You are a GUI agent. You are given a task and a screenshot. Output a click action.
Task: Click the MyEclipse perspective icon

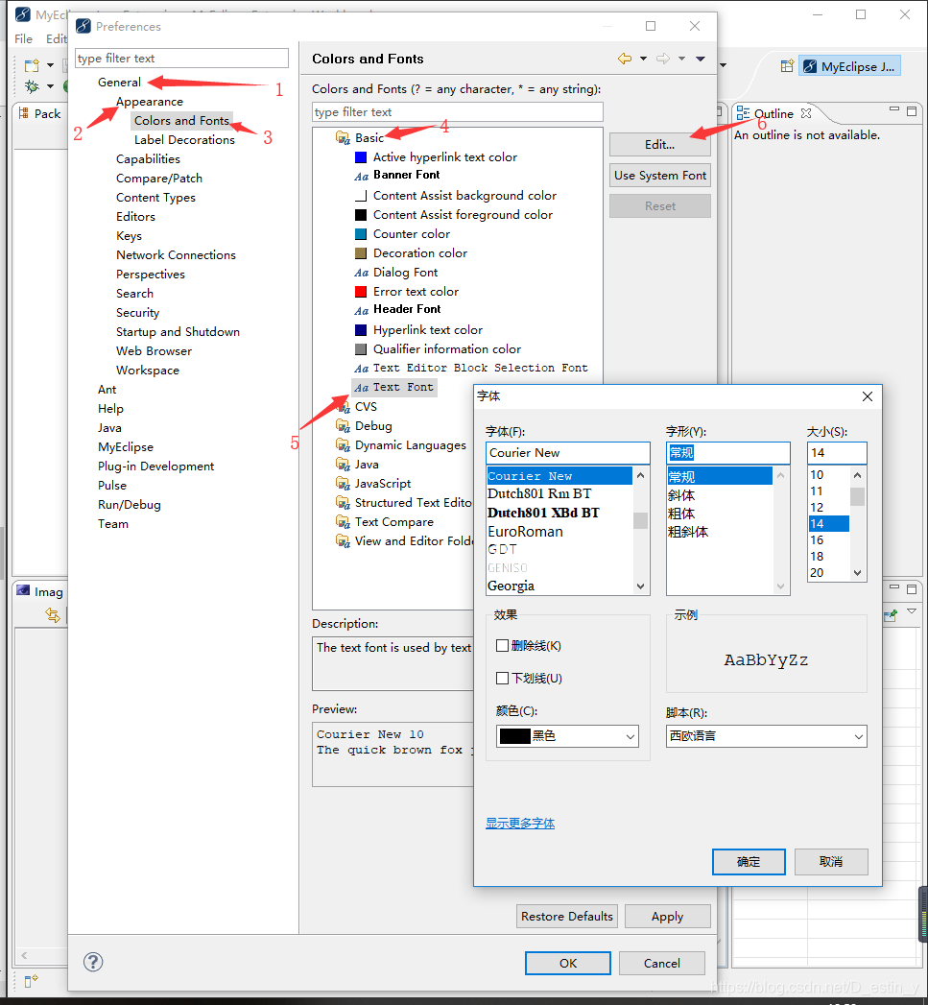(810, 66)
